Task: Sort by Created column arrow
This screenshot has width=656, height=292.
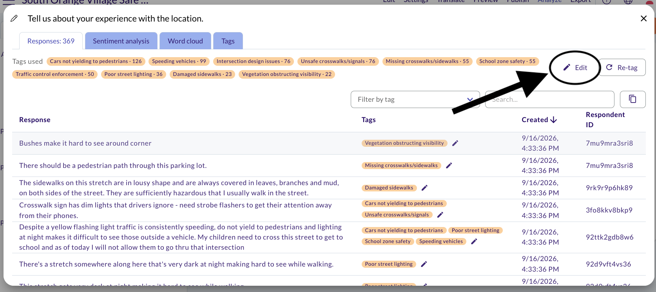Action: coord(553,120)
